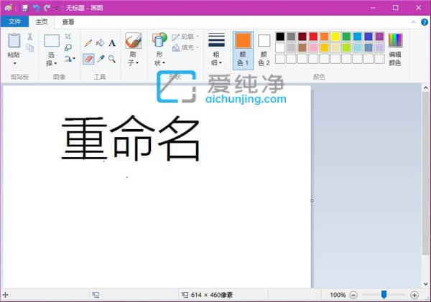Click the zoom out minus button
431x302 pixels.
point(353,295)
